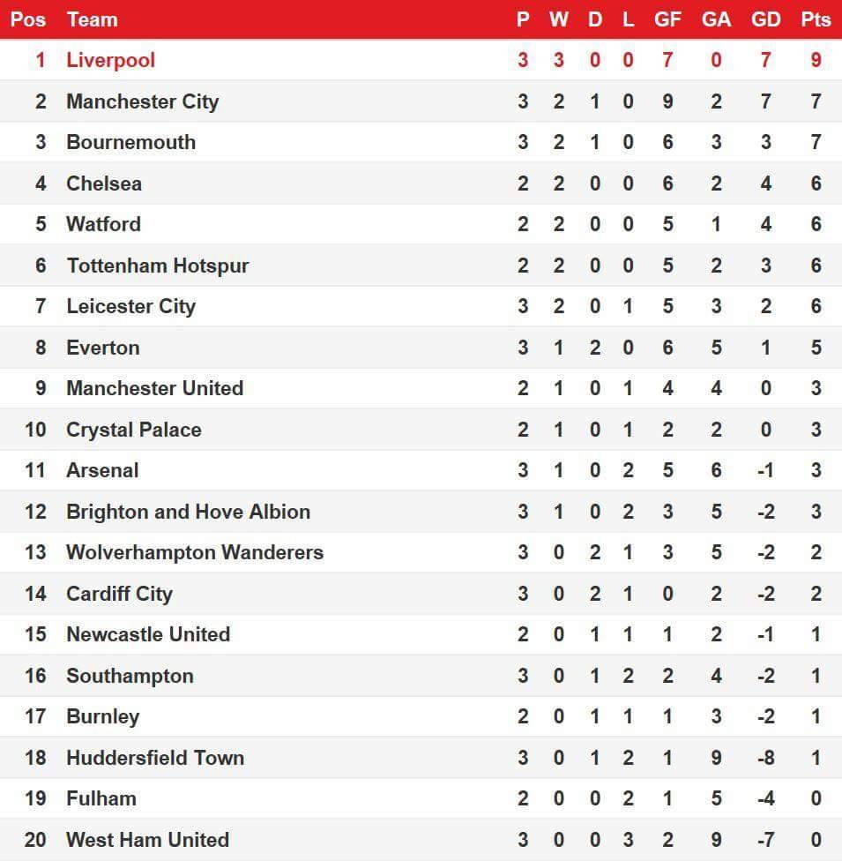This screenshot has width=842, height=861.
Task: Sort by the GF column header
Action: [667, 19]
